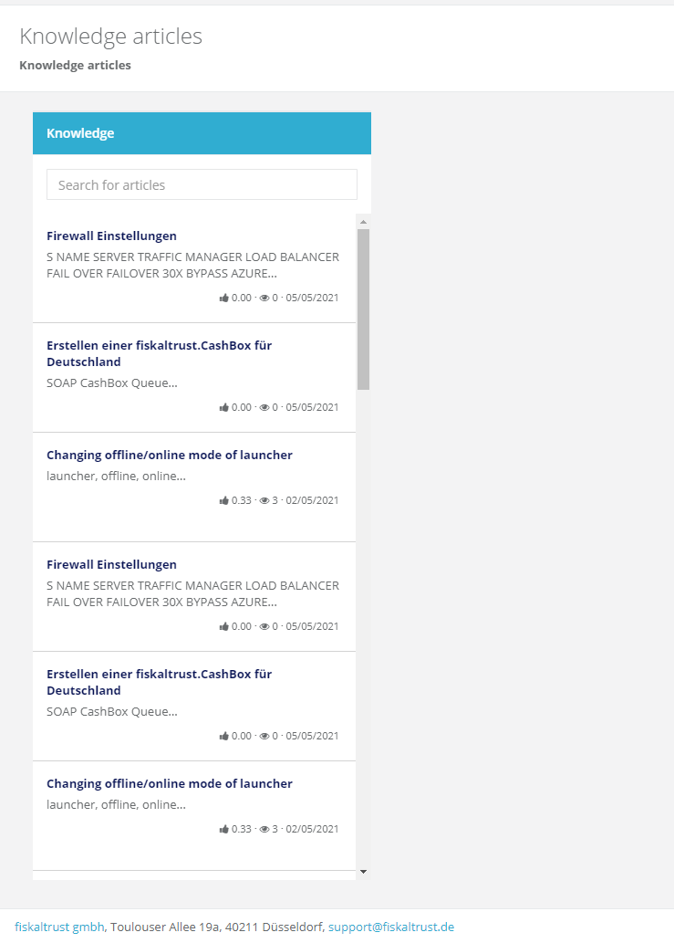Image resolution: width=674 pixels, height=943 pixels.
Task: Click eye views icon on second CashBox Deutschland article
Action: pos(264,736)
